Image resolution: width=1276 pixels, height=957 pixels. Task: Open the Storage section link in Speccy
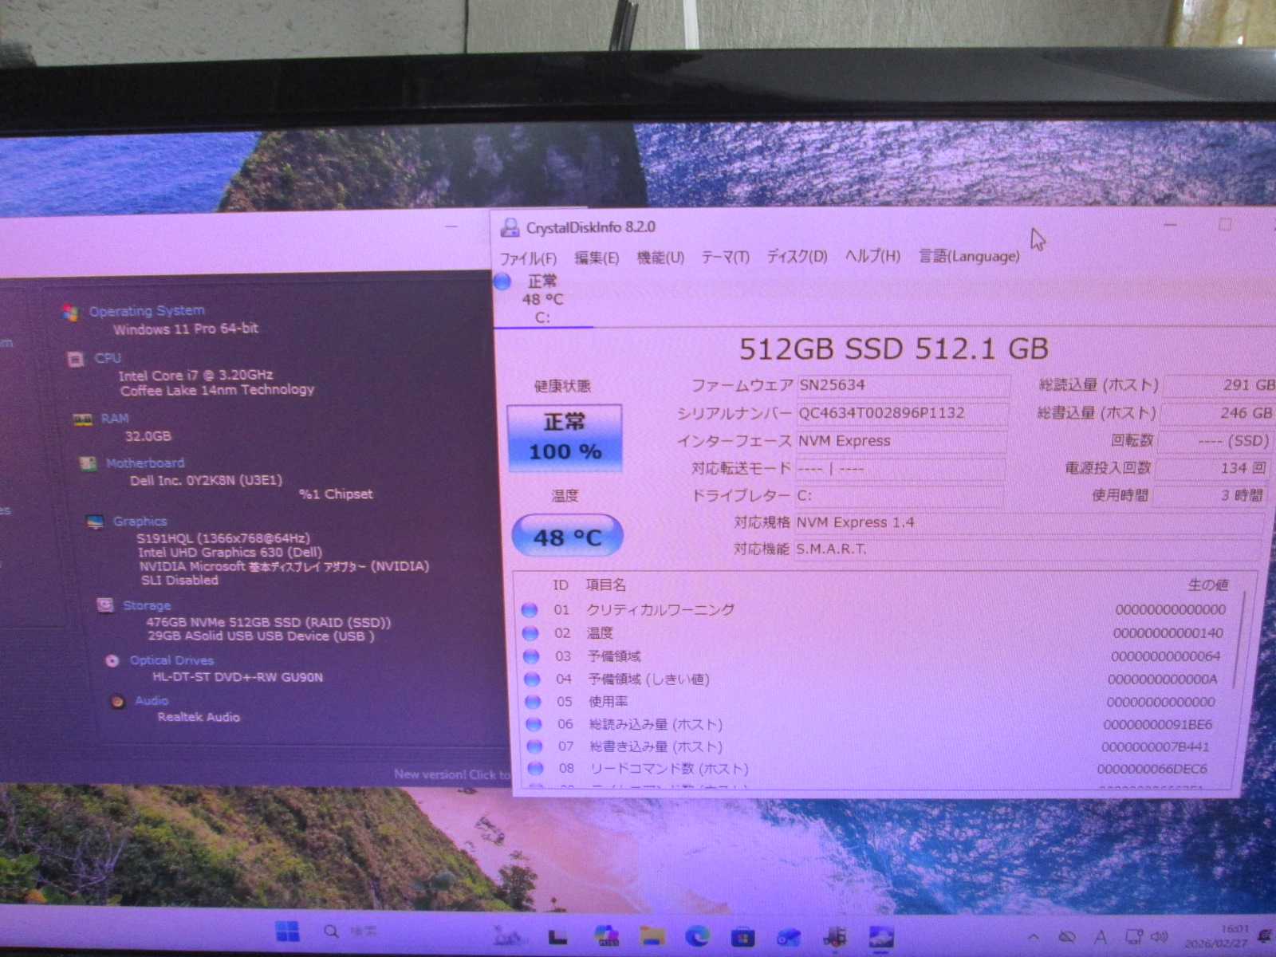[147, 605]
